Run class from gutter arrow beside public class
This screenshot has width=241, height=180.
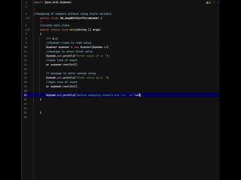[29, 18]
